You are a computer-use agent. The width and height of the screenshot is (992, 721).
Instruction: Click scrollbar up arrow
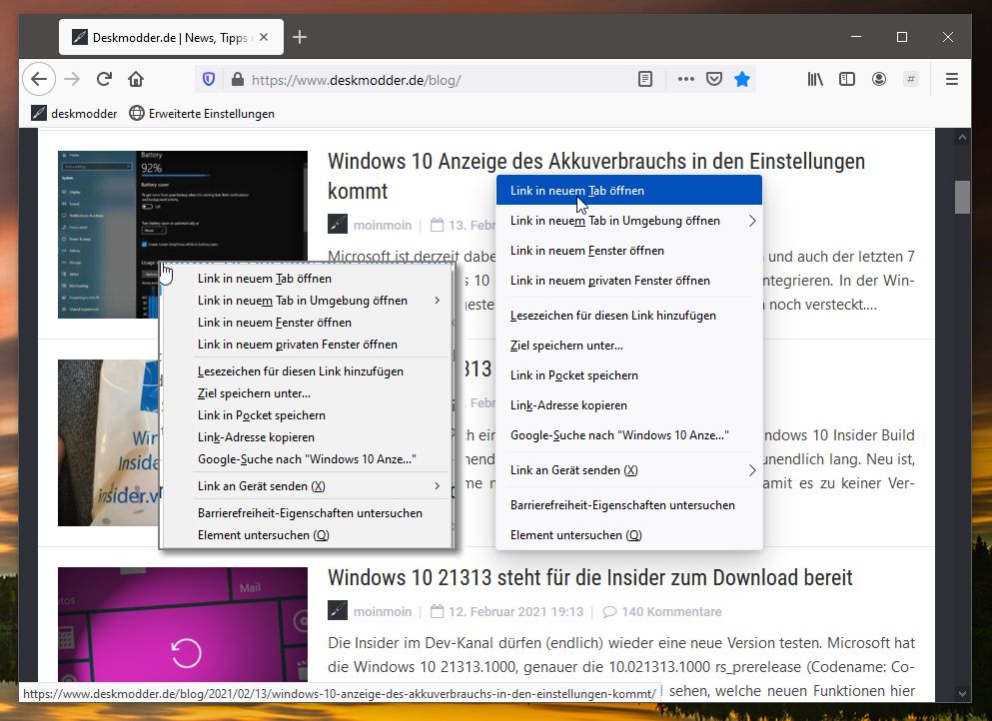[x=962, y=137]
